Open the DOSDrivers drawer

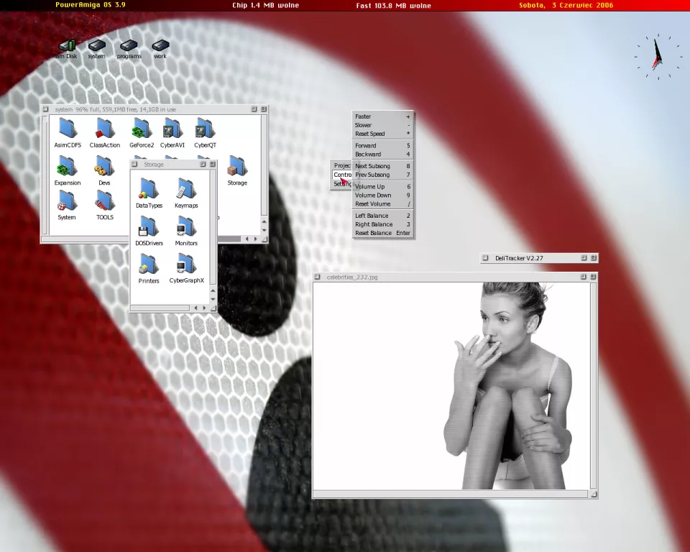click(149, 228)
